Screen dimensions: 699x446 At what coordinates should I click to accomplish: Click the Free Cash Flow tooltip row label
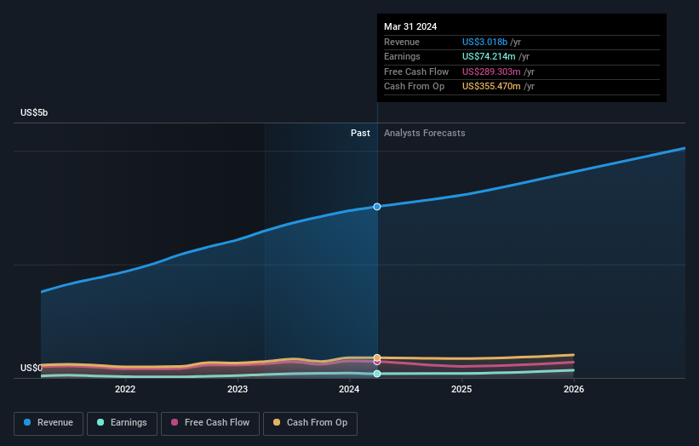coord(416,71)
